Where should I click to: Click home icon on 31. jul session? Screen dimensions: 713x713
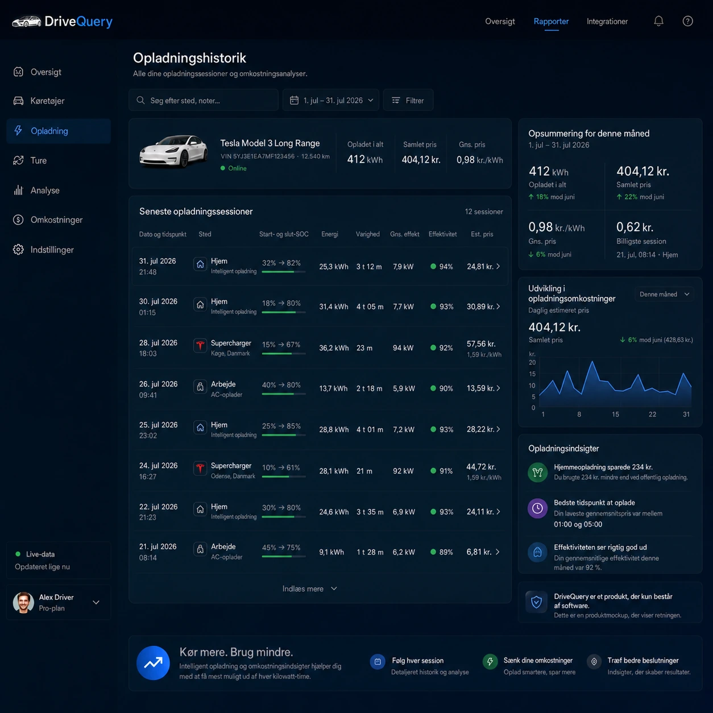tap(200, 264)
